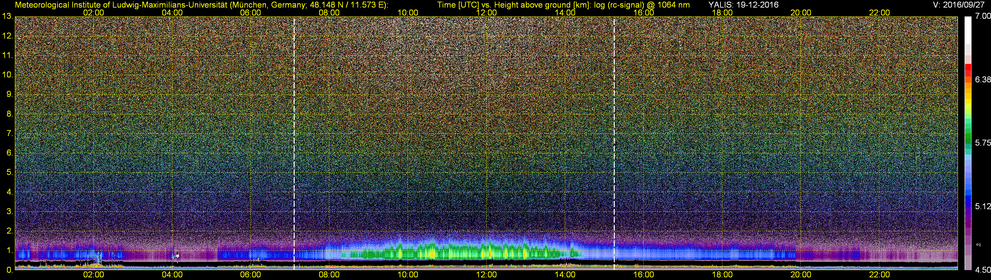Click the 5.12 color scale value
991x280 pixels.
[x=983, y=206]
